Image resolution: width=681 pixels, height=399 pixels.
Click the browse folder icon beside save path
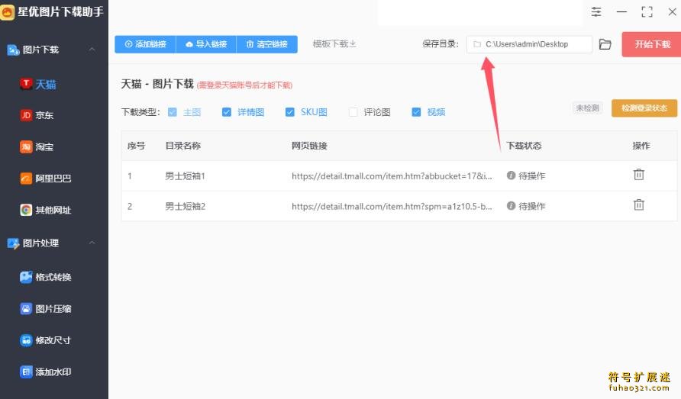605,44
